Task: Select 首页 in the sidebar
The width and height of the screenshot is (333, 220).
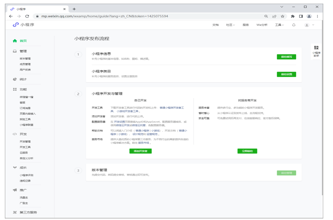Action: (23, 40)
